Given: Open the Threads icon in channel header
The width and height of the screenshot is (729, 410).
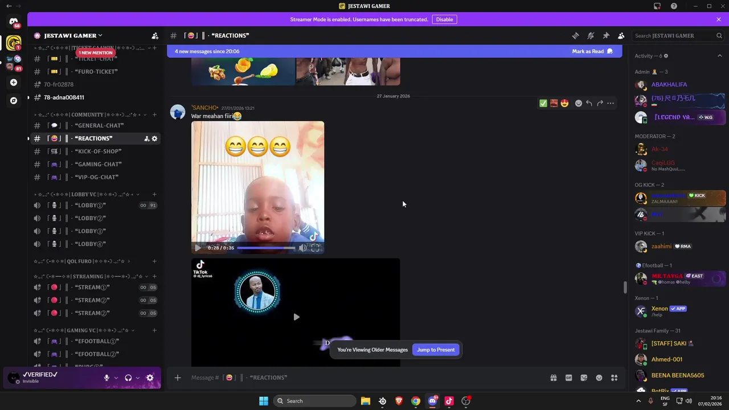Looking at the screenshot, I should 575,35.
